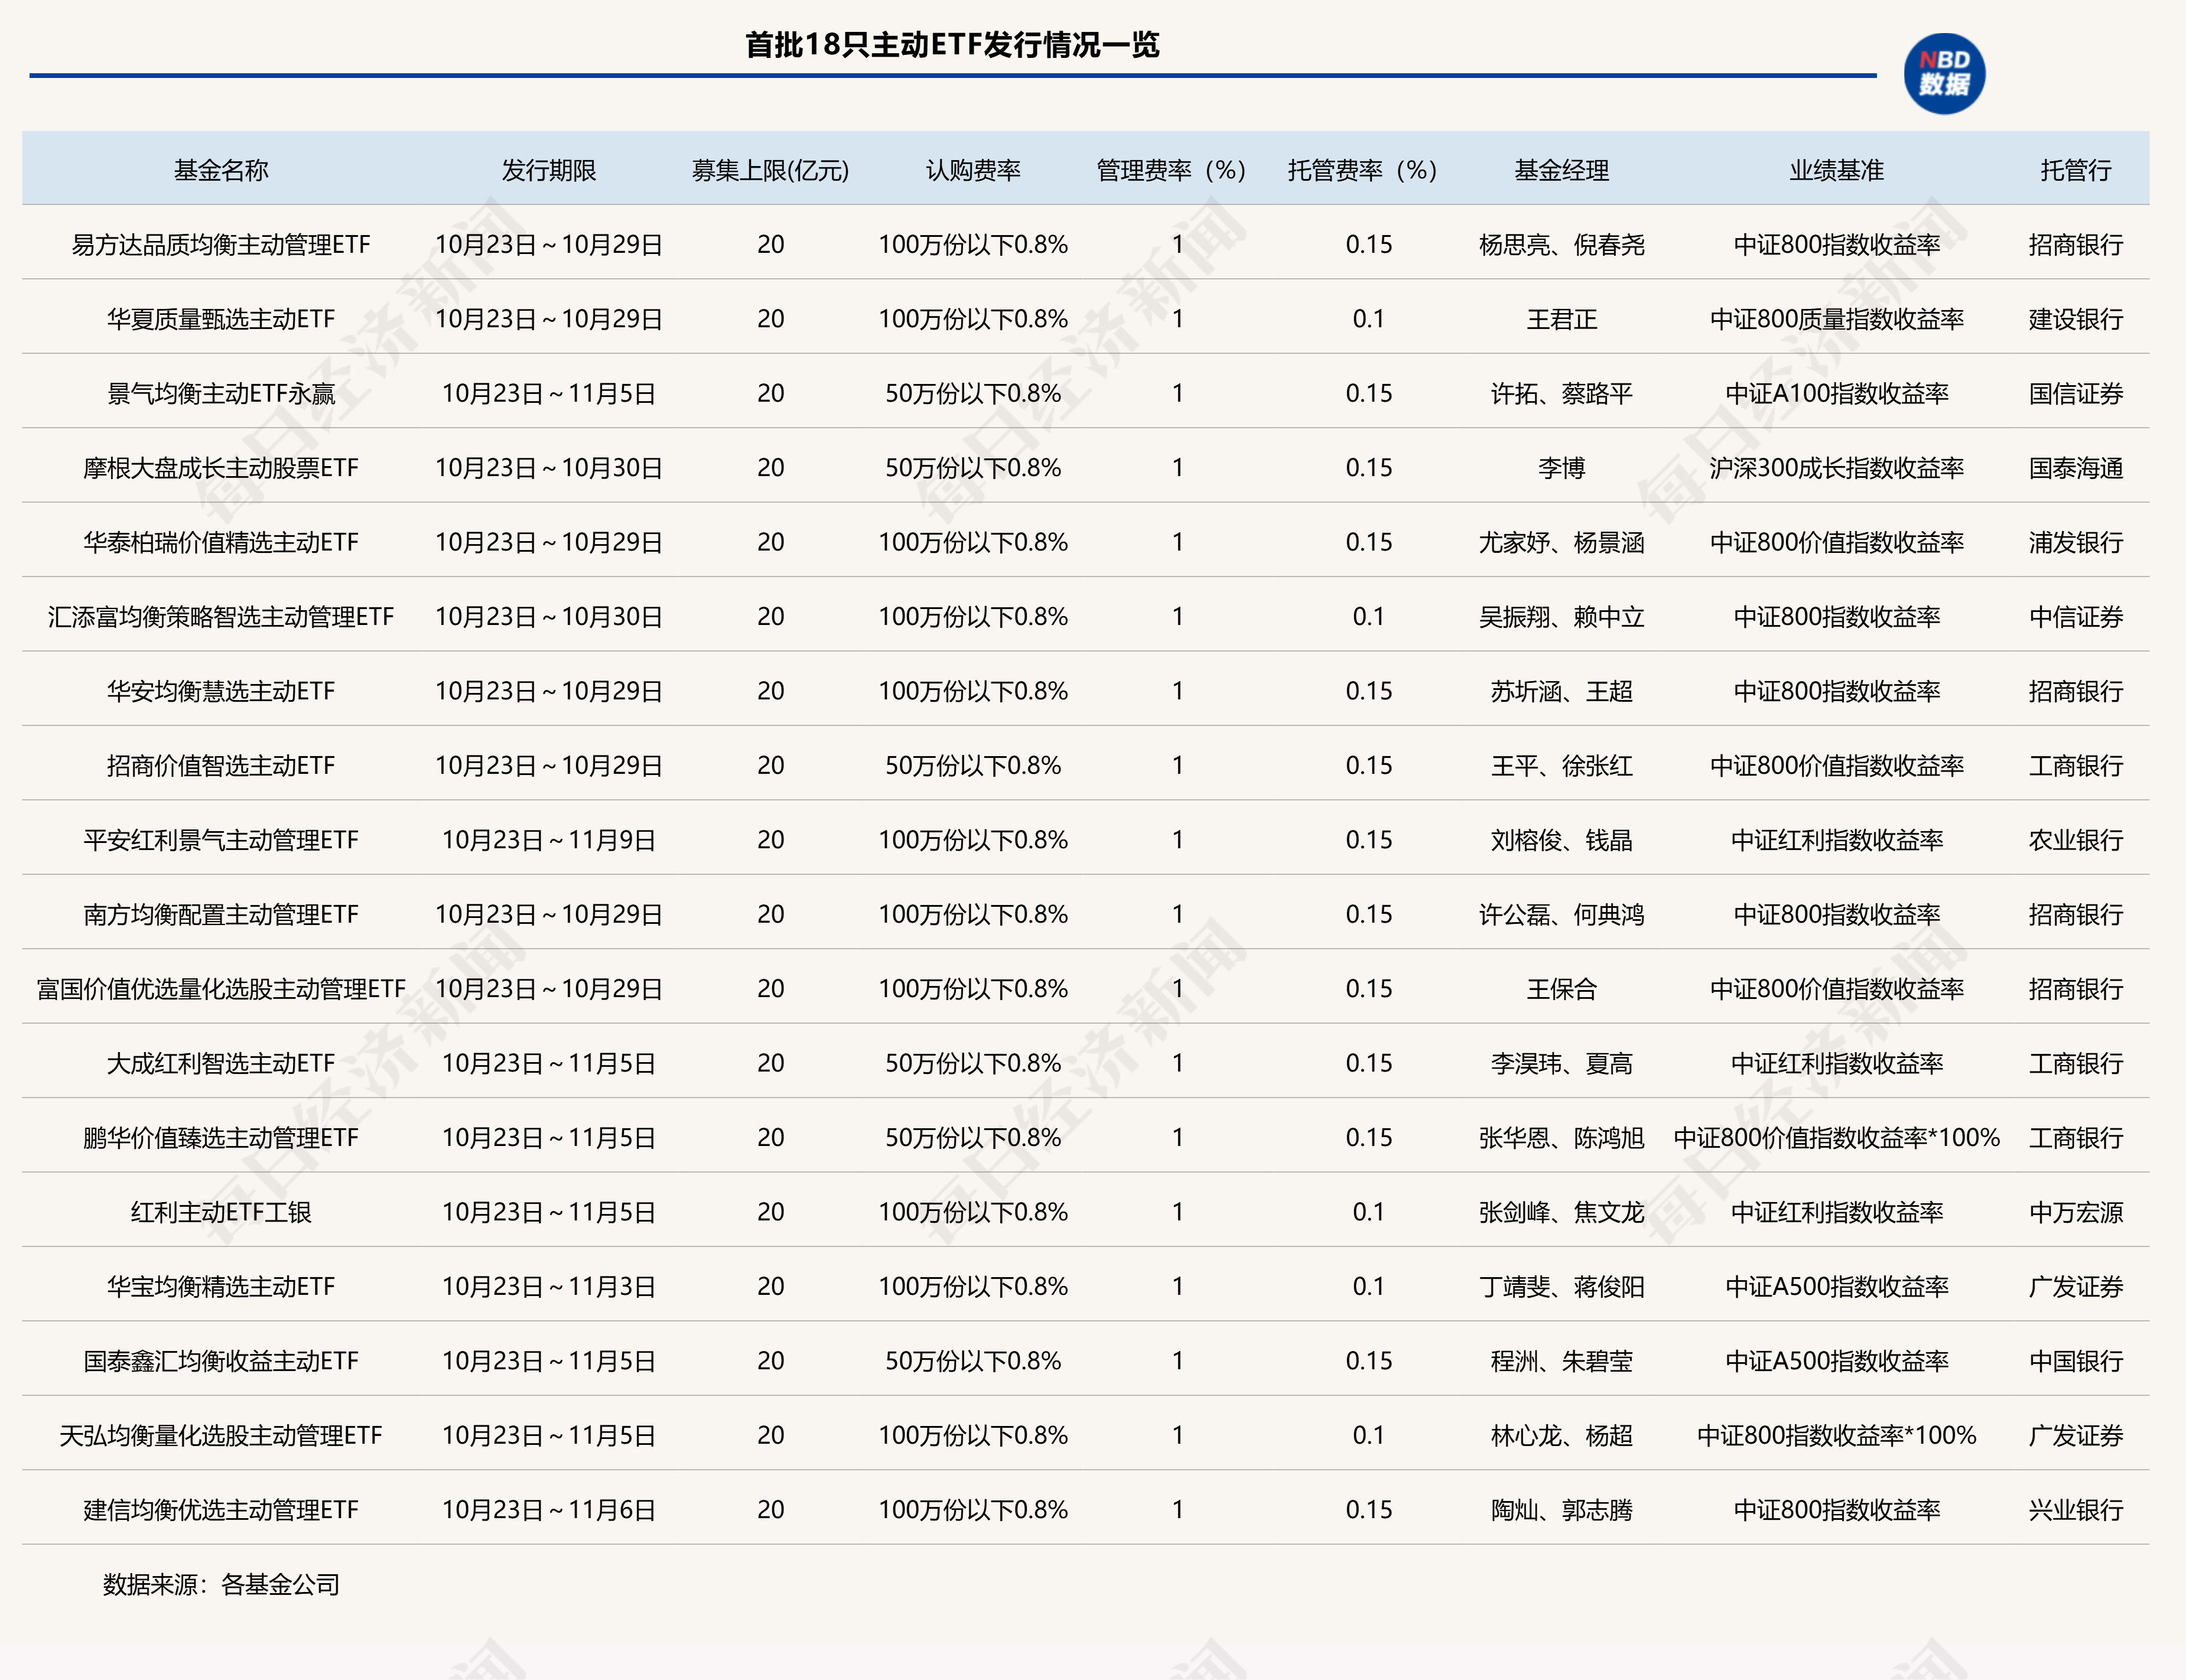Select fund name 天弘均衡量化选股主动管理ETF
The width and height of the screenshot is (2186, 1680).
click(x=221, y=1435)
